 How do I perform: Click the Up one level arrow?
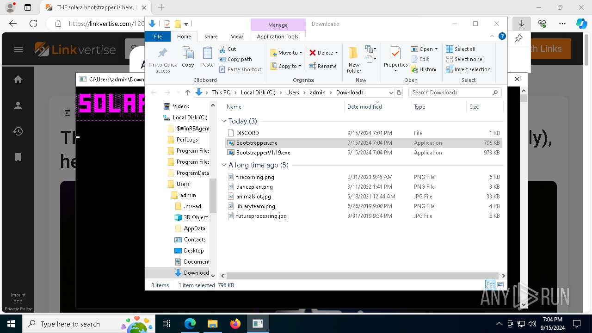pos(187,92)
